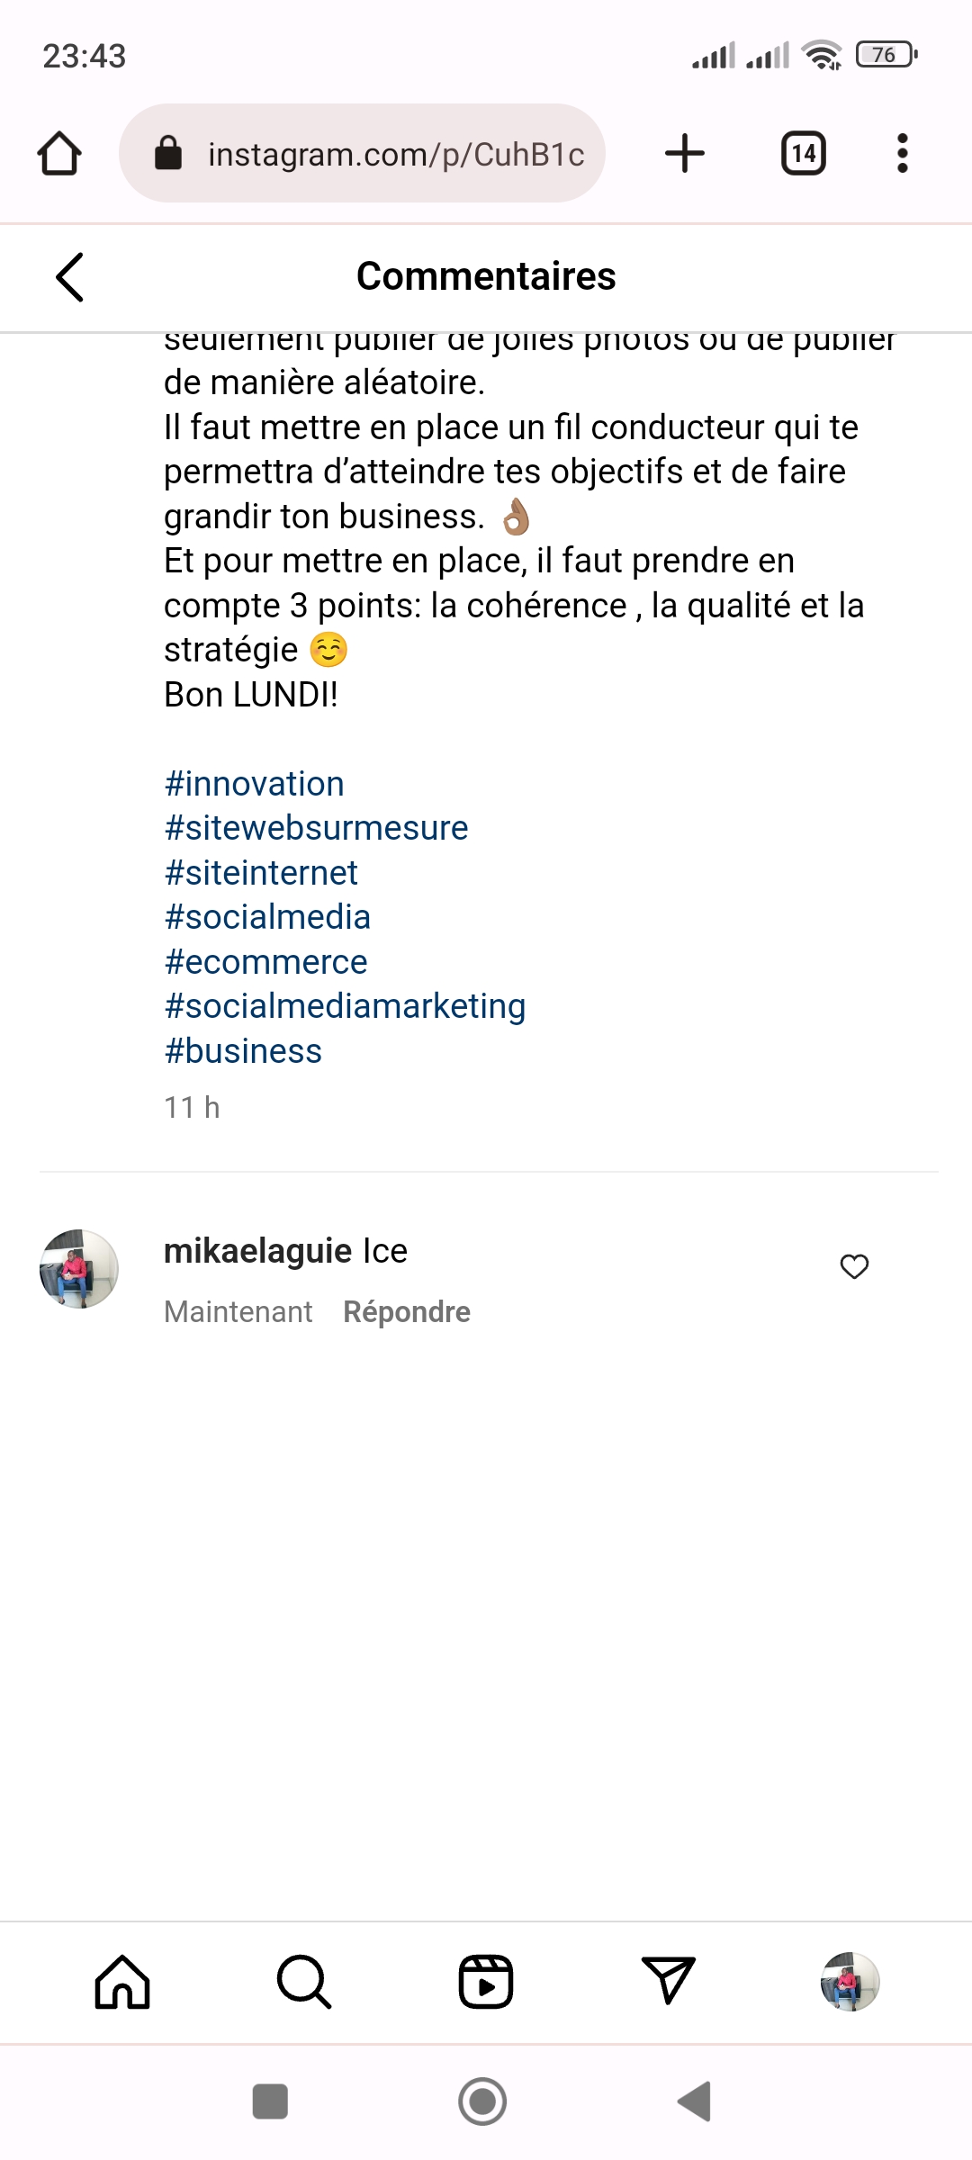This screenshot has width=972, height=2160.
Task: Open mikaelaguie username link
Action: (257, 1251)
